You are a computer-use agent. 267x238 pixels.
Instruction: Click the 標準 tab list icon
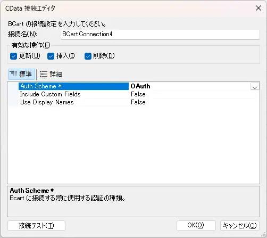pos(13,74)
